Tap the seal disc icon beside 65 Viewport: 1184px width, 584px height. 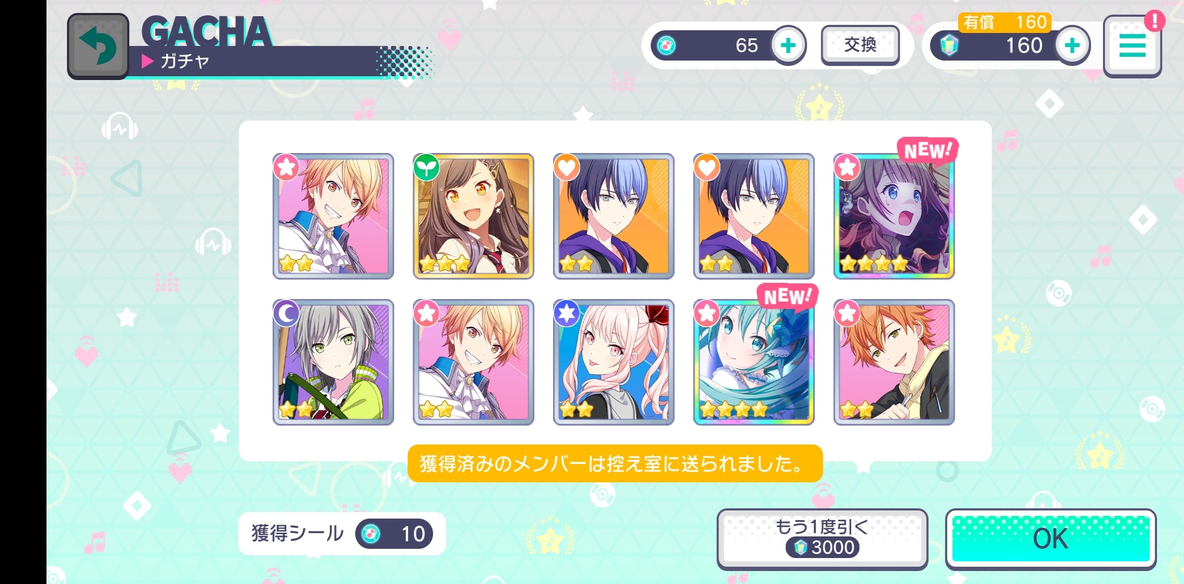(667, 45)
